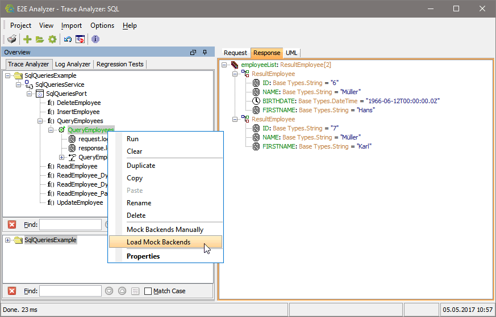Viewport: 496px width, 317px height.
Task: Choose Duplicate in the context menu
Action: click(141, 166)
